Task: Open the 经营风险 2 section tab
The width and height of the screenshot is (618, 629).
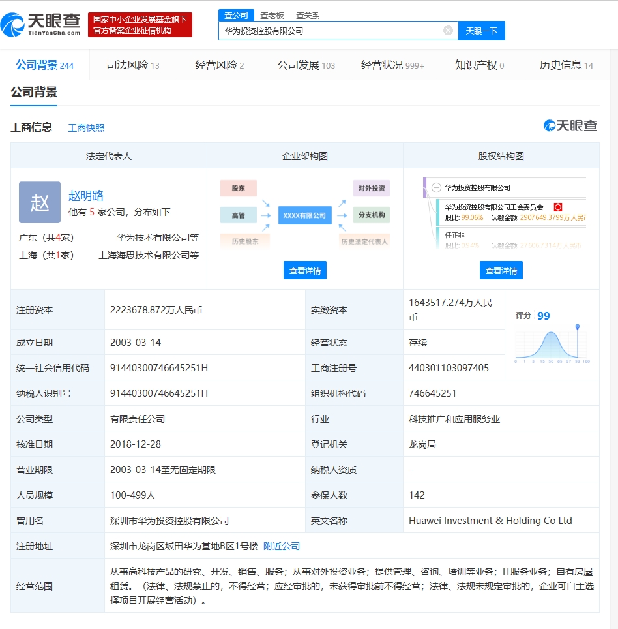Action: (x=219, y=65)
